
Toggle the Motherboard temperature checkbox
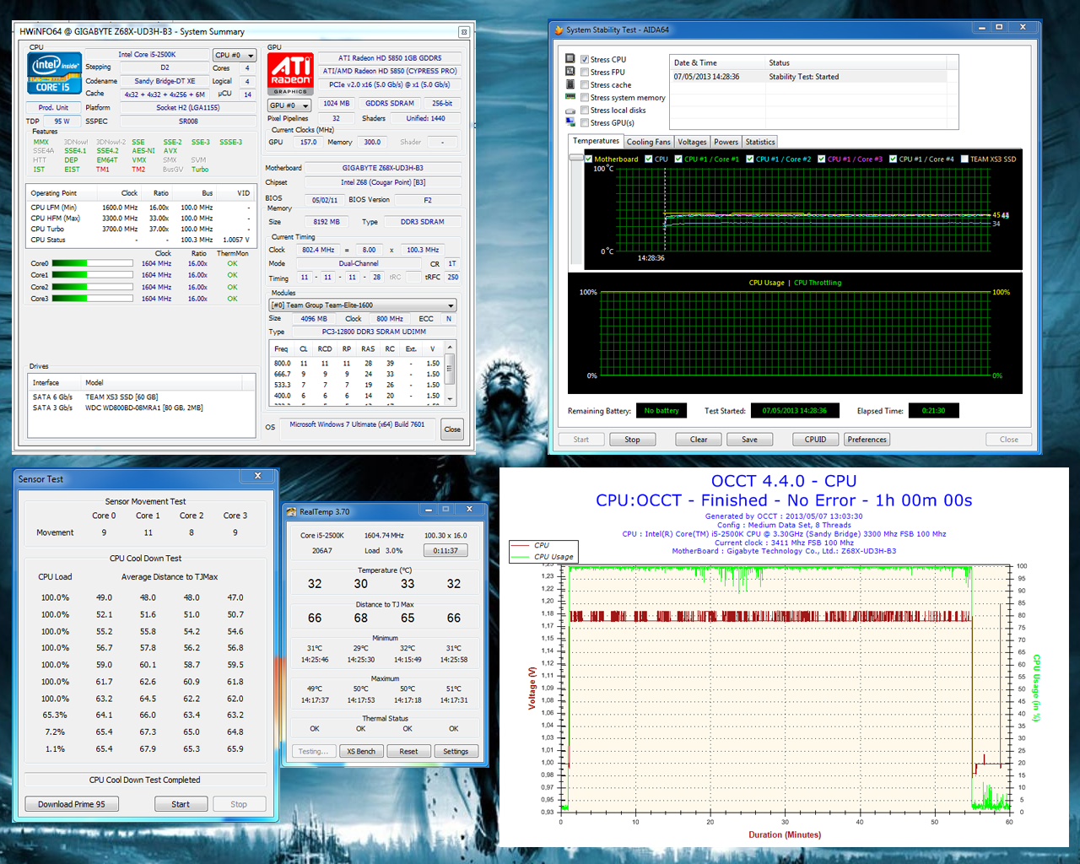588,159
